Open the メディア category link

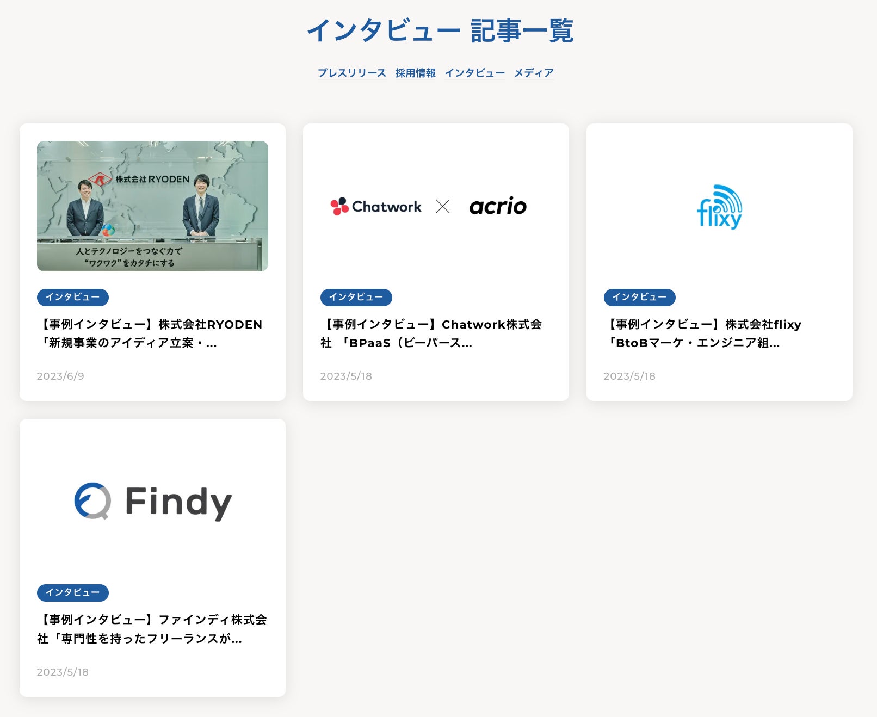click(534, 73)
